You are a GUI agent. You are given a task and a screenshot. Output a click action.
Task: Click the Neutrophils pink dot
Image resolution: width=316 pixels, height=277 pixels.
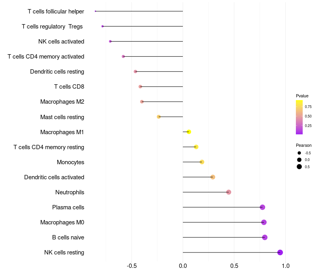point(229,192)
